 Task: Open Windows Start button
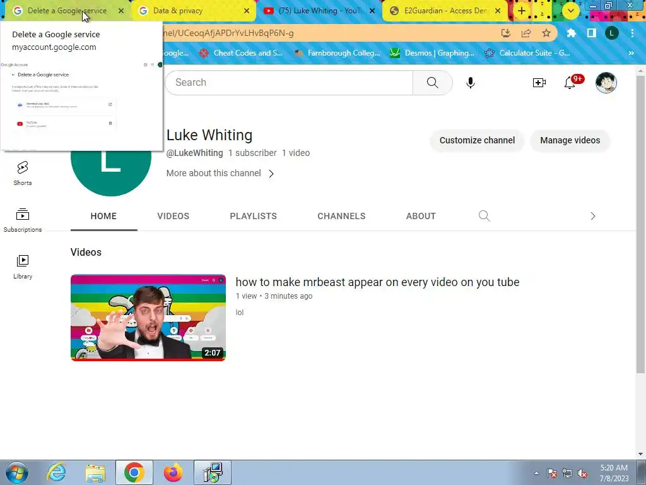coord(17,472)
